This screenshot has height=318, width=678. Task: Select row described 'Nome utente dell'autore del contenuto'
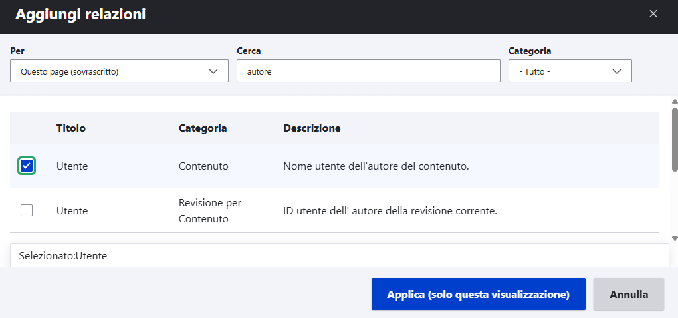[x=376, y=166]
